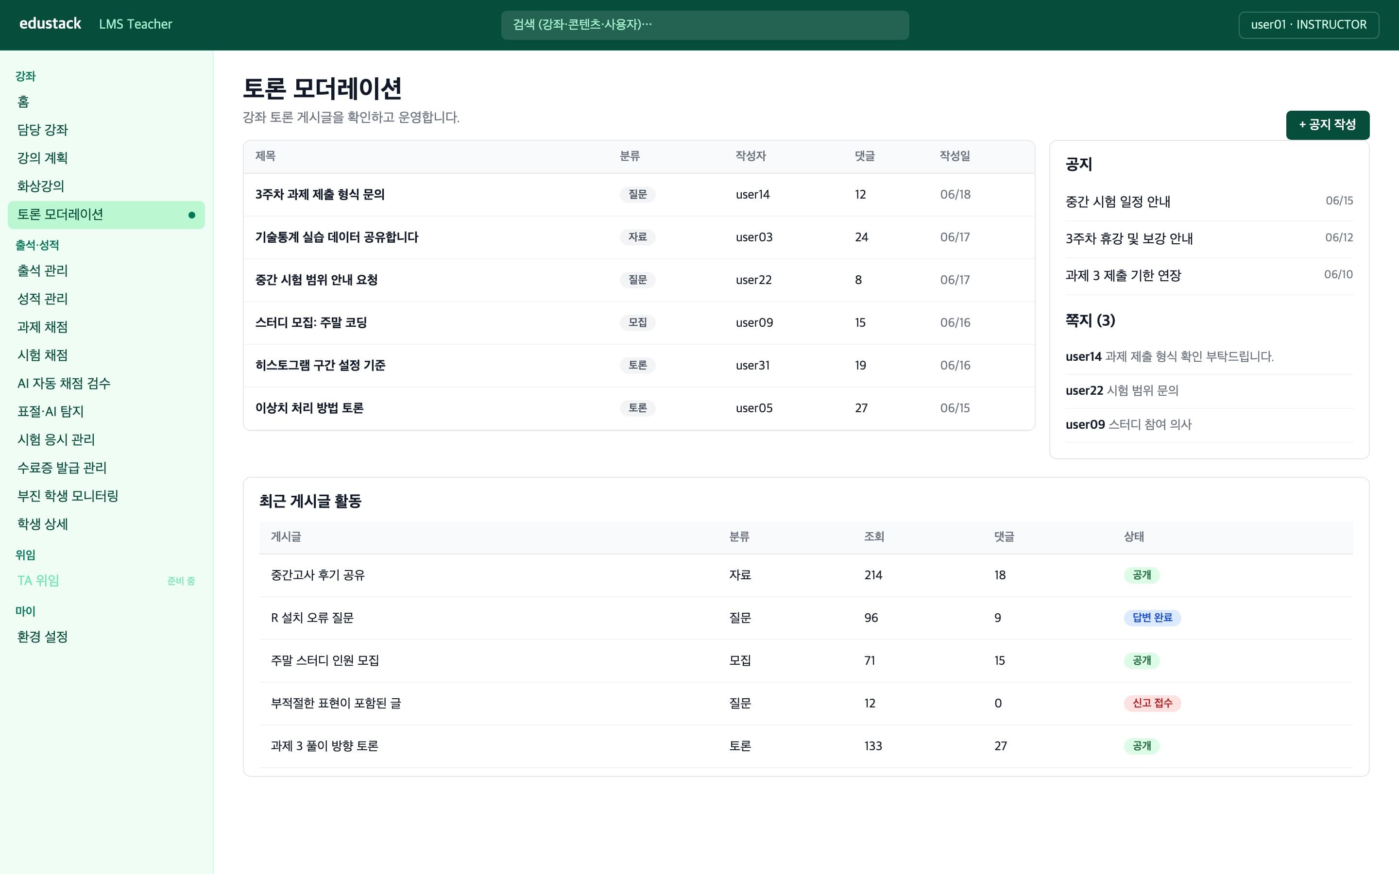
Task: Click LMS Teacher label in header
Action: pyautogui.click(x=135, y=24)
